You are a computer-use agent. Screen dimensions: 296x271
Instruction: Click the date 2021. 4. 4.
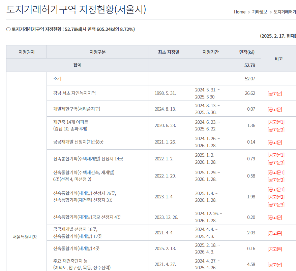(x=164, y=233)
